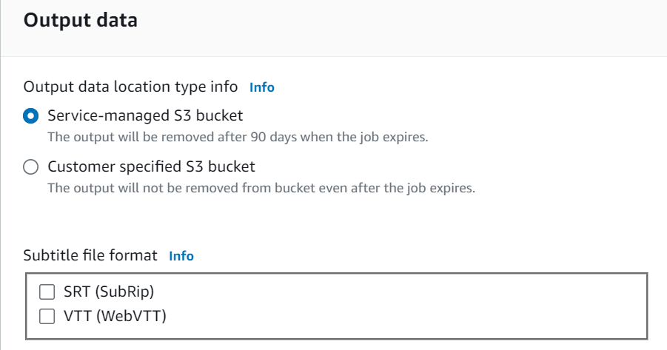Click the gray strip below the subtitle format box

click(x=333, y=345)
